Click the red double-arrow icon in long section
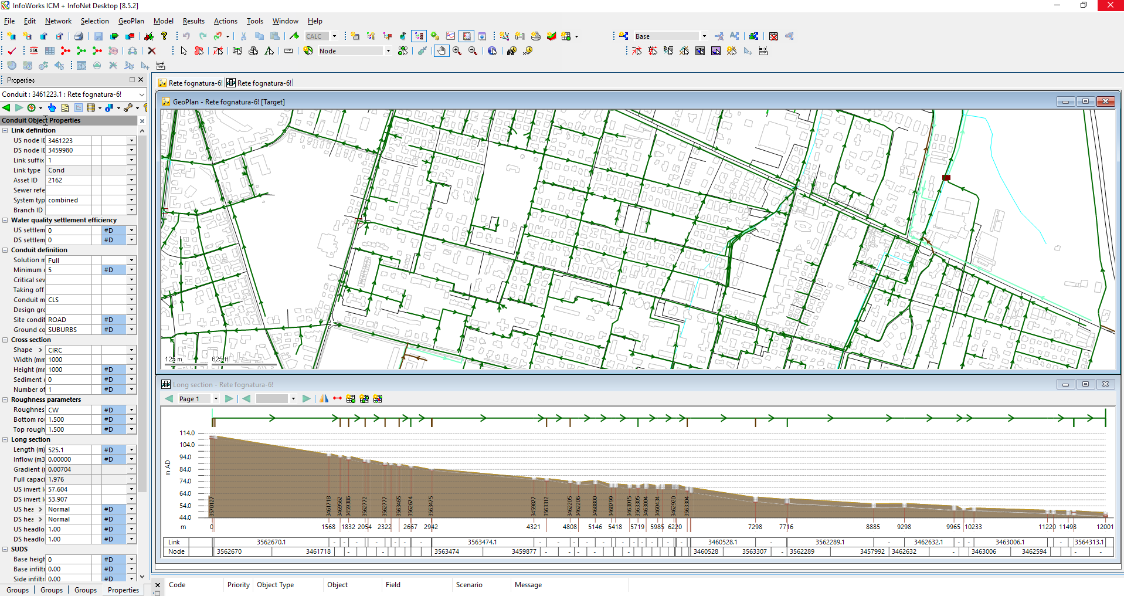1124x596 pixels. [x=337, y=399]
